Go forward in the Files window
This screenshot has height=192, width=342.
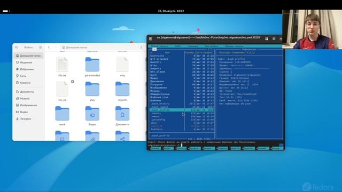56,47
